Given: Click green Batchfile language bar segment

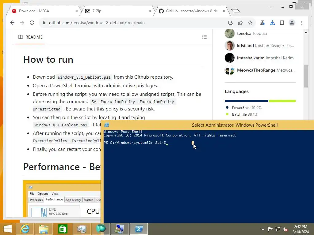Looking at the screenshot, I should click(x=282, y=101).
